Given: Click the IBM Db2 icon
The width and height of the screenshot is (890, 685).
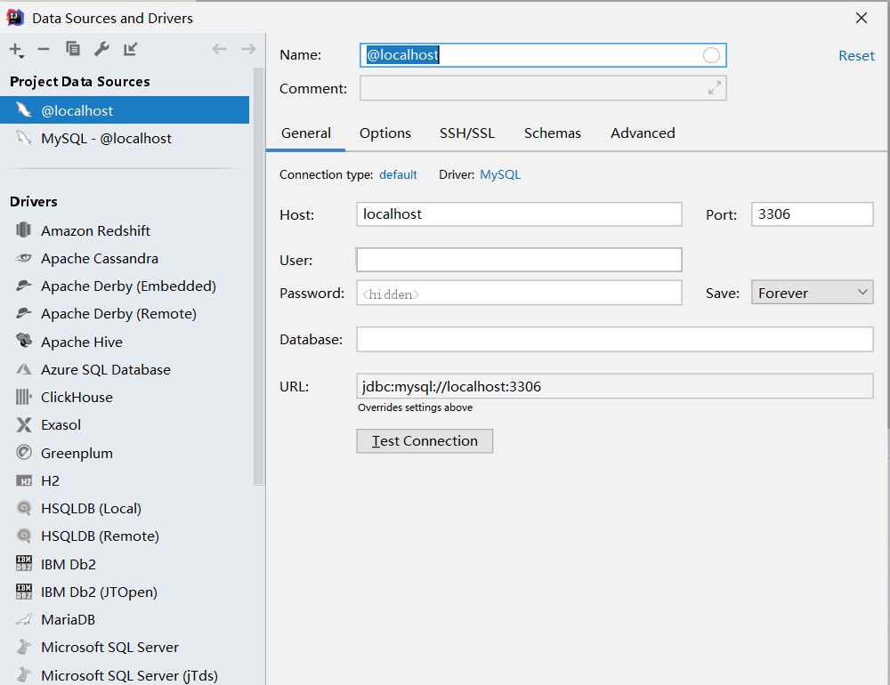Looking at the screenshot, I should pyautogui.click(x=24, y=563).
